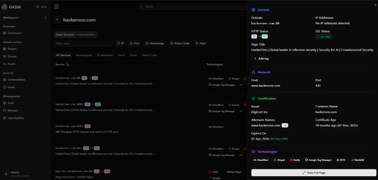The image size is (378, 180).
Task: Click the Filter value input
Action: tap(83, 43)
